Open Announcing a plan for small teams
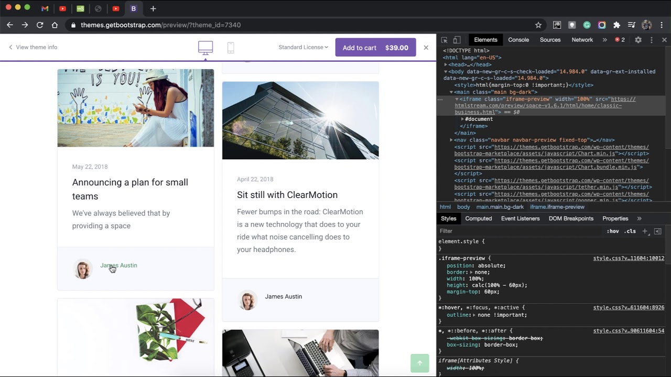The width and height of the screenshot is (671, 377). (x=130, y=189)
